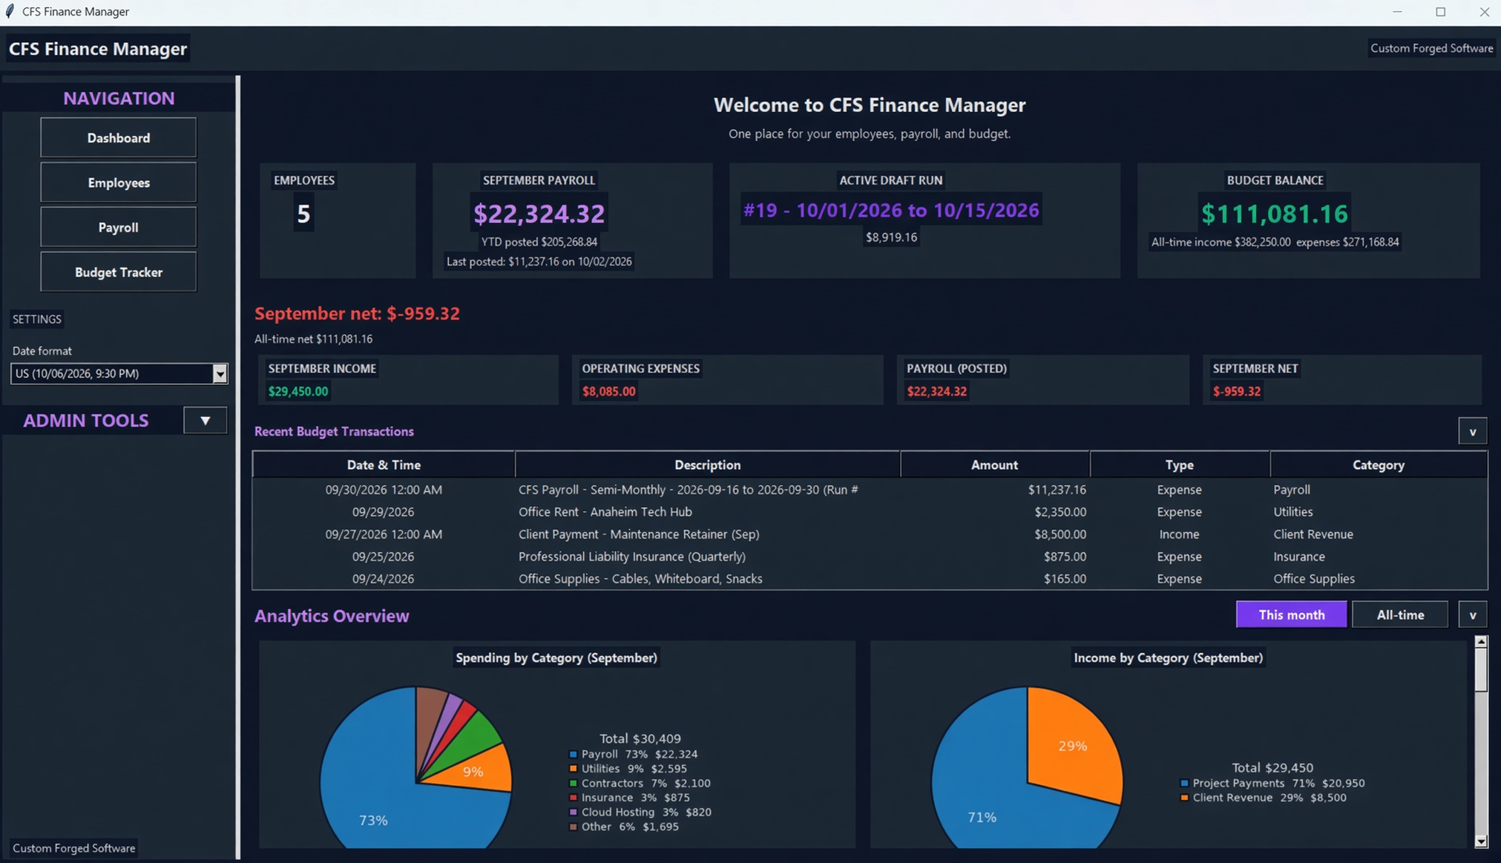Click the analytics scrollbar up arrow

[1481, 641]
